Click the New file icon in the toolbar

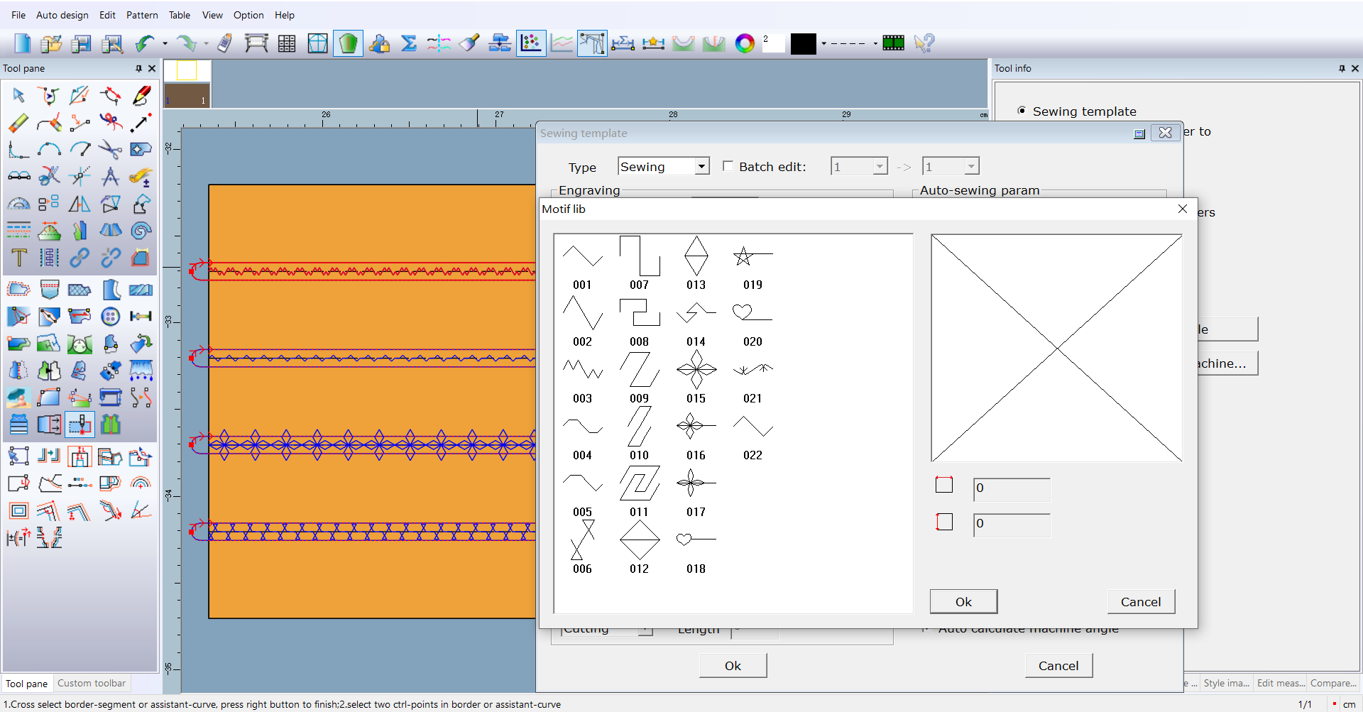(22, 43)
